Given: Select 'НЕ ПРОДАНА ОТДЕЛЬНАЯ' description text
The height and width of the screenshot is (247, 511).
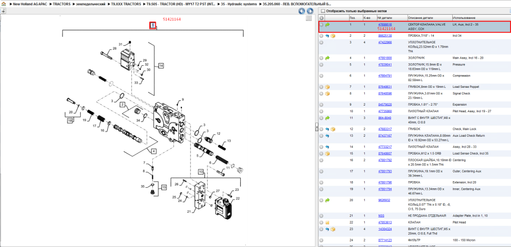Looking at the screenshot, I should pyautogui.click(x=427, y=216).
